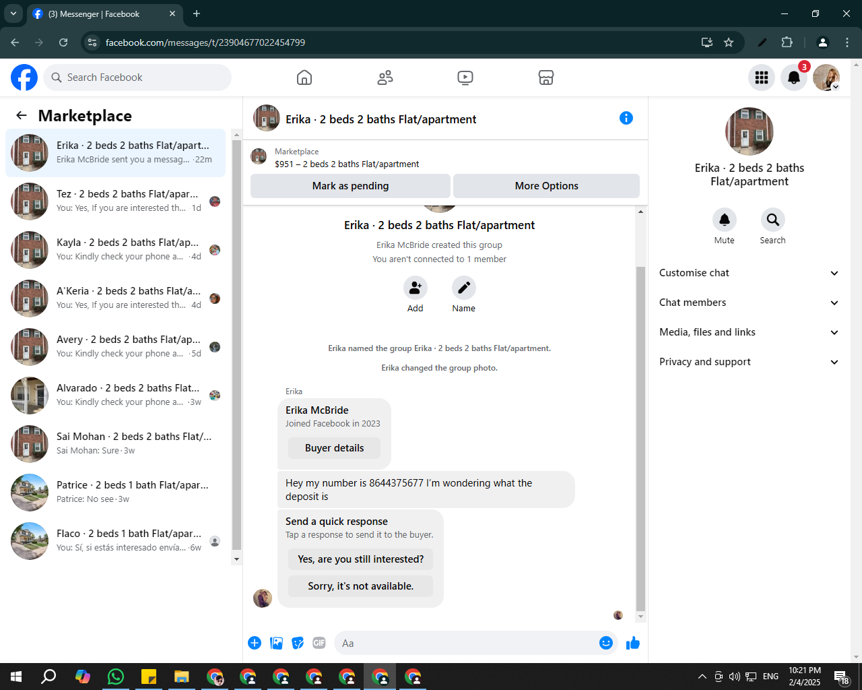Open Sticky Notes from the taskbar

149,677
